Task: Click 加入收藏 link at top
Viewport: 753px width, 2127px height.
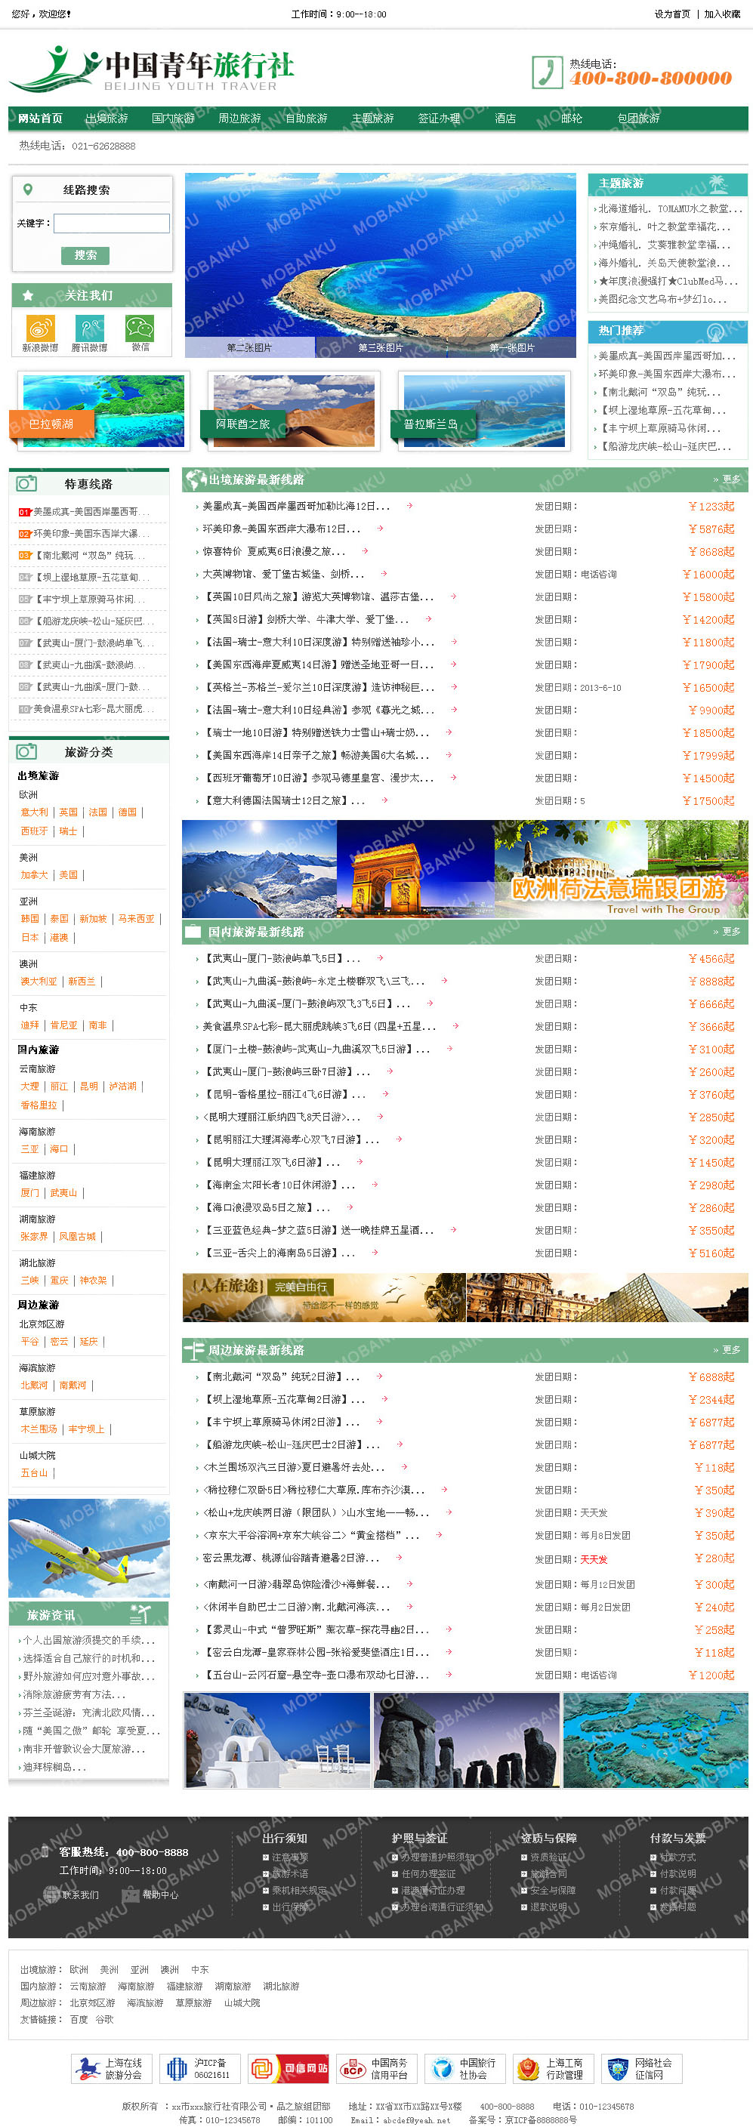Action: (x=723, y=14)
